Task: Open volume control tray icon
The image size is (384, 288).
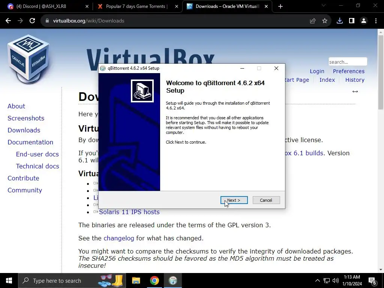Action: click(x=336, y=280)
